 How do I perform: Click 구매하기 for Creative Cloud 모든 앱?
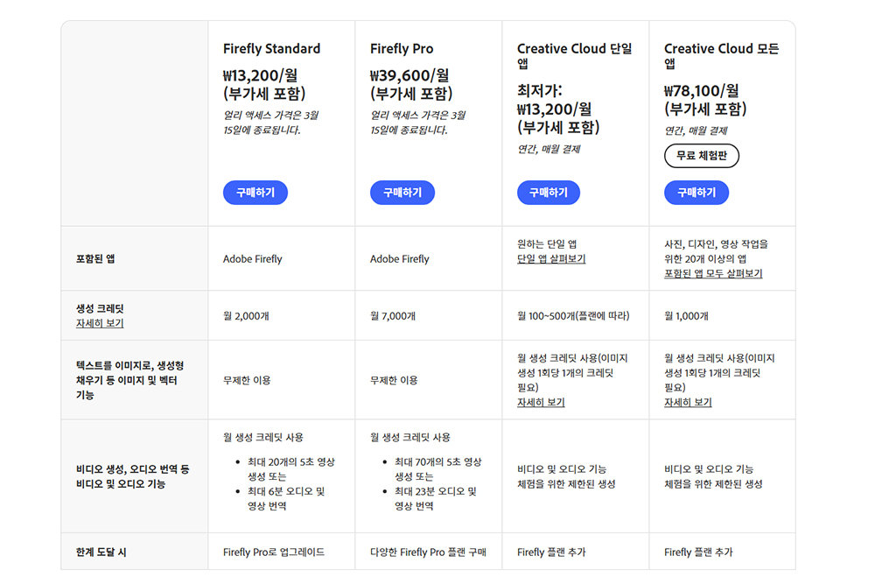696,193
